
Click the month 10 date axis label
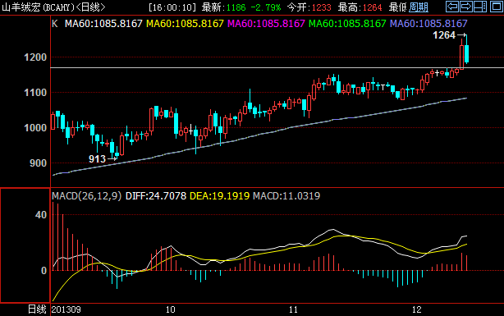click(x=171, y=309)
